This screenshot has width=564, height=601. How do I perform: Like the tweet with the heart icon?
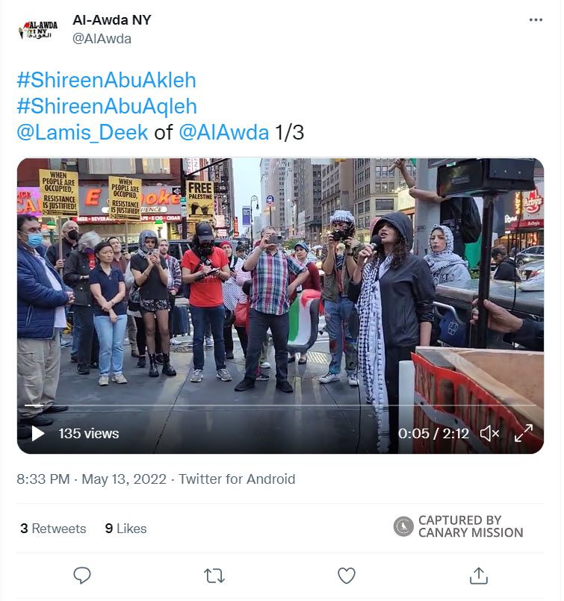[x=346, y=576]
